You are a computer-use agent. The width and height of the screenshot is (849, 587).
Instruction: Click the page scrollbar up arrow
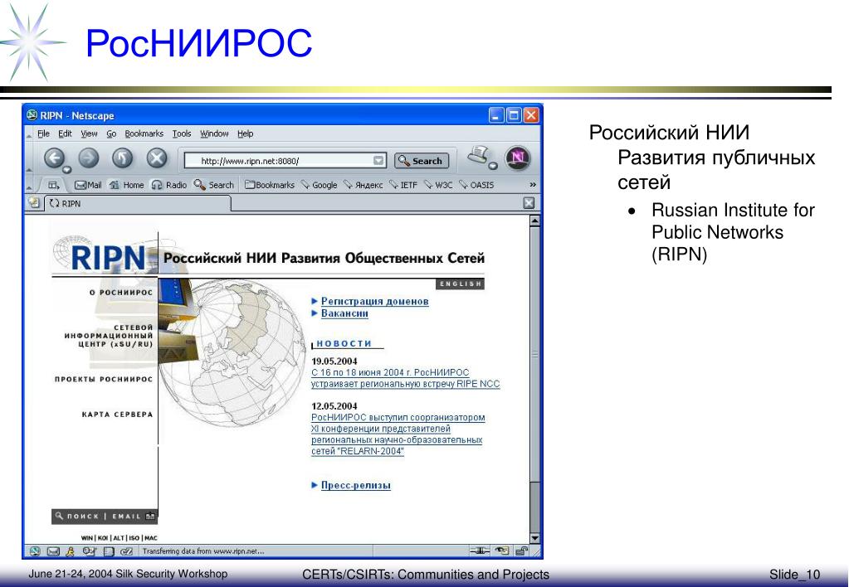534,221
